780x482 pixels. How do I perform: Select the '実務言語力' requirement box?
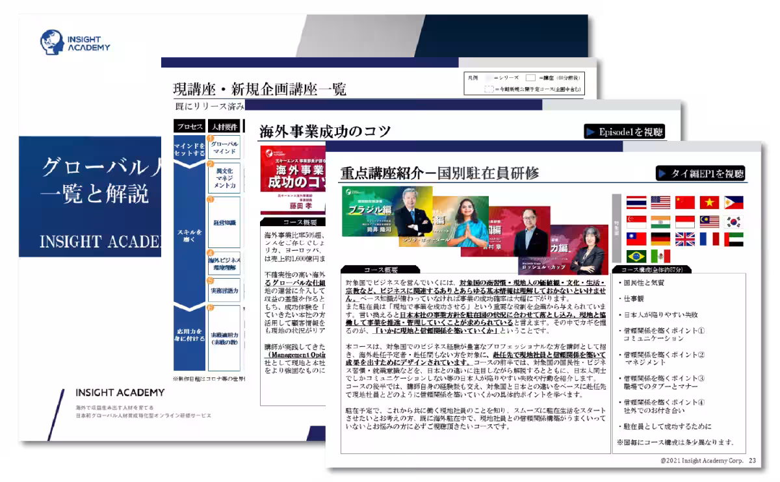point(224,290)
